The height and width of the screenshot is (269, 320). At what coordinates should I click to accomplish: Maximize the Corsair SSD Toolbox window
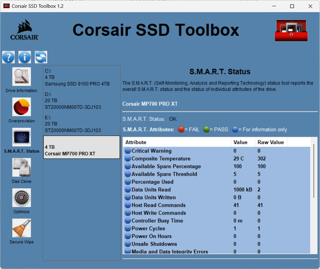coord(292,6)
